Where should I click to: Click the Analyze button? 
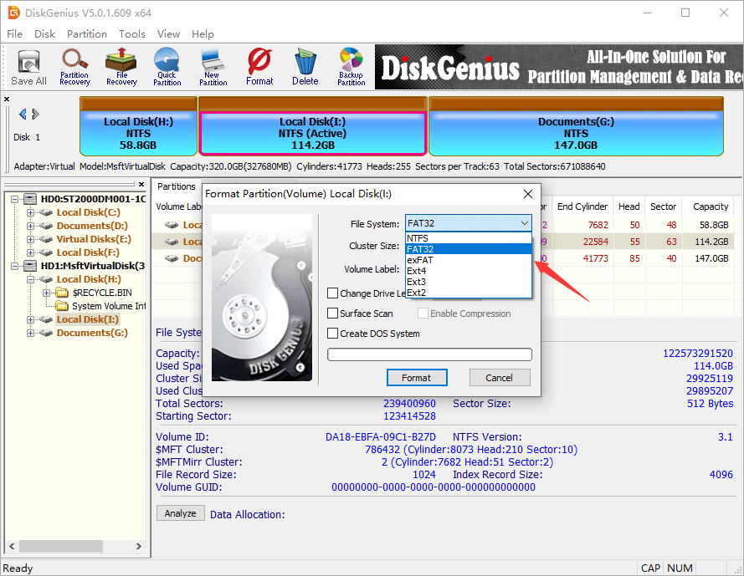point(180,513)
